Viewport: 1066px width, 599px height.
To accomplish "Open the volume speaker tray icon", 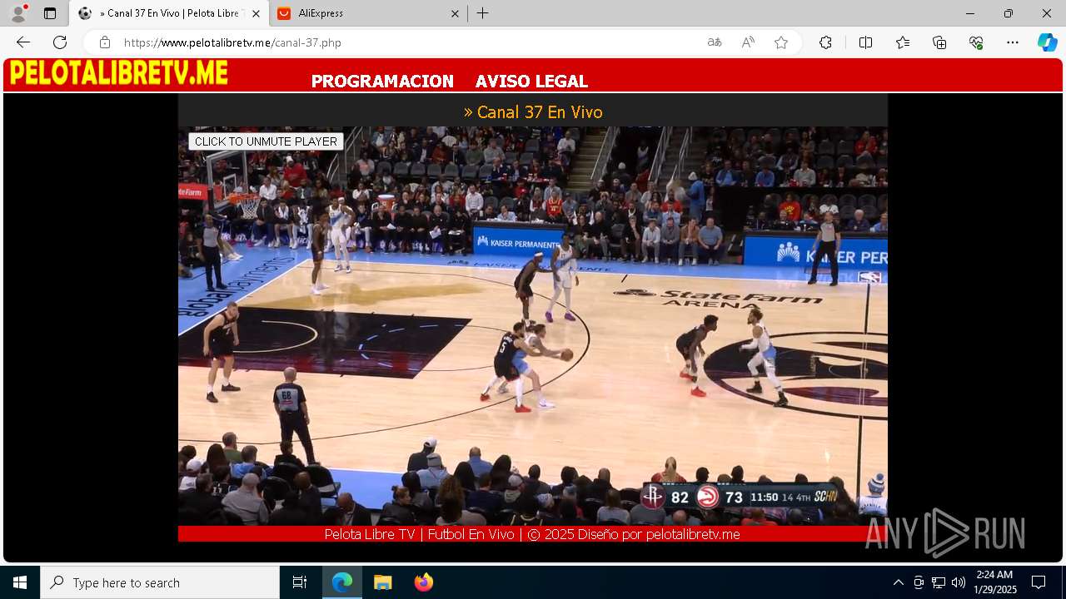I will (959, 582).
